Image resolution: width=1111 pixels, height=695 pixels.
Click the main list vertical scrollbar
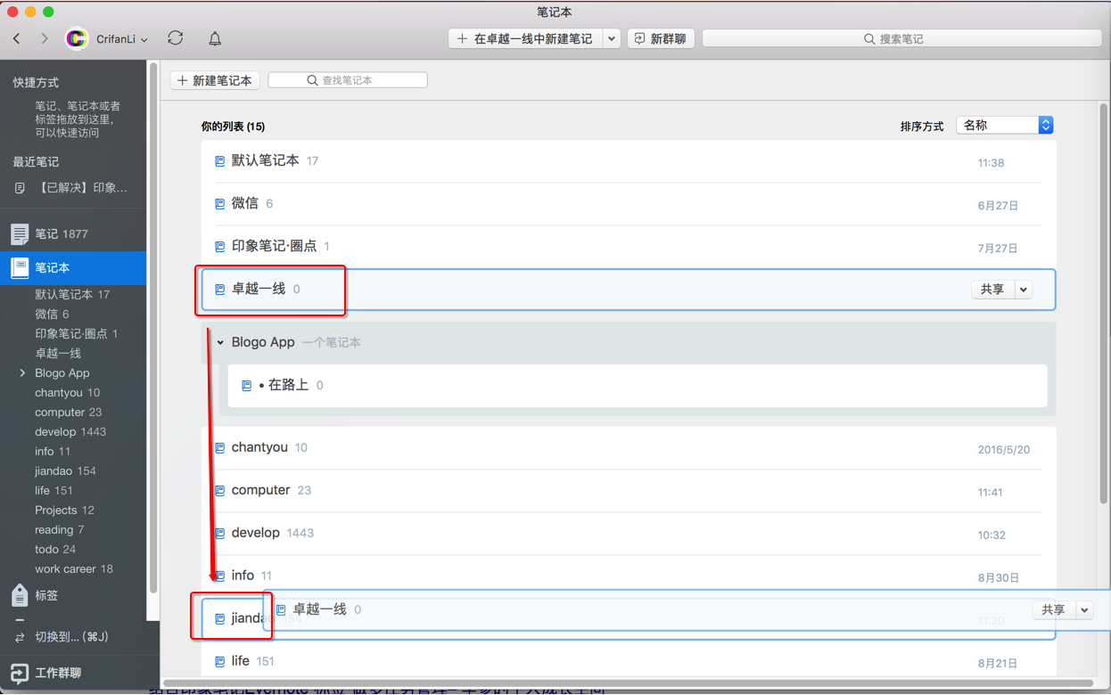[1104, 303]
